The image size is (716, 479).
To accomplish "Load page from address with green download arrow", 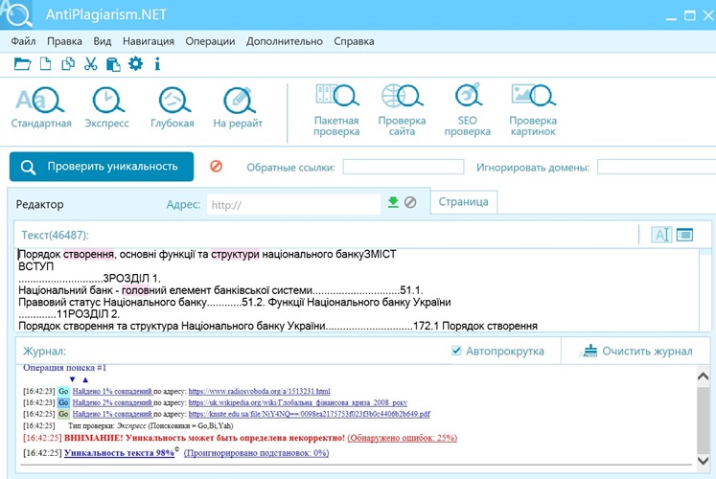I will (x=393, y=202).
